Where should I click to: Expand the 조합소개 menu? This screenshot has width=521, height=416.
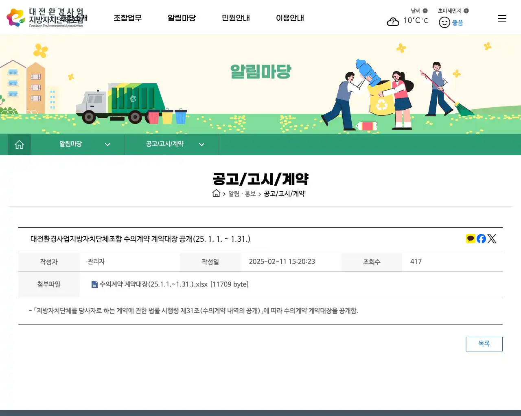click(74, 18)
